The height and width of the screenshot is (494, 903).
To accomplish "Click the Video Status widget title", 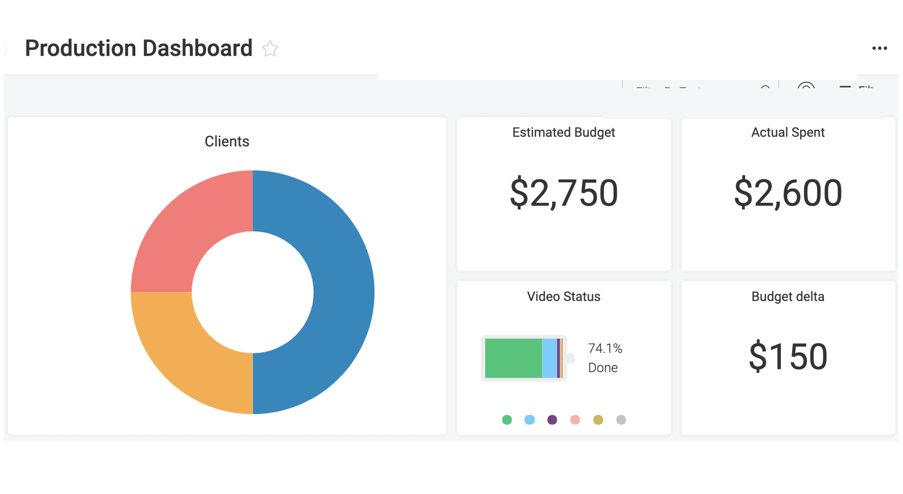I will pyautogui.click(x=564, y=296).
